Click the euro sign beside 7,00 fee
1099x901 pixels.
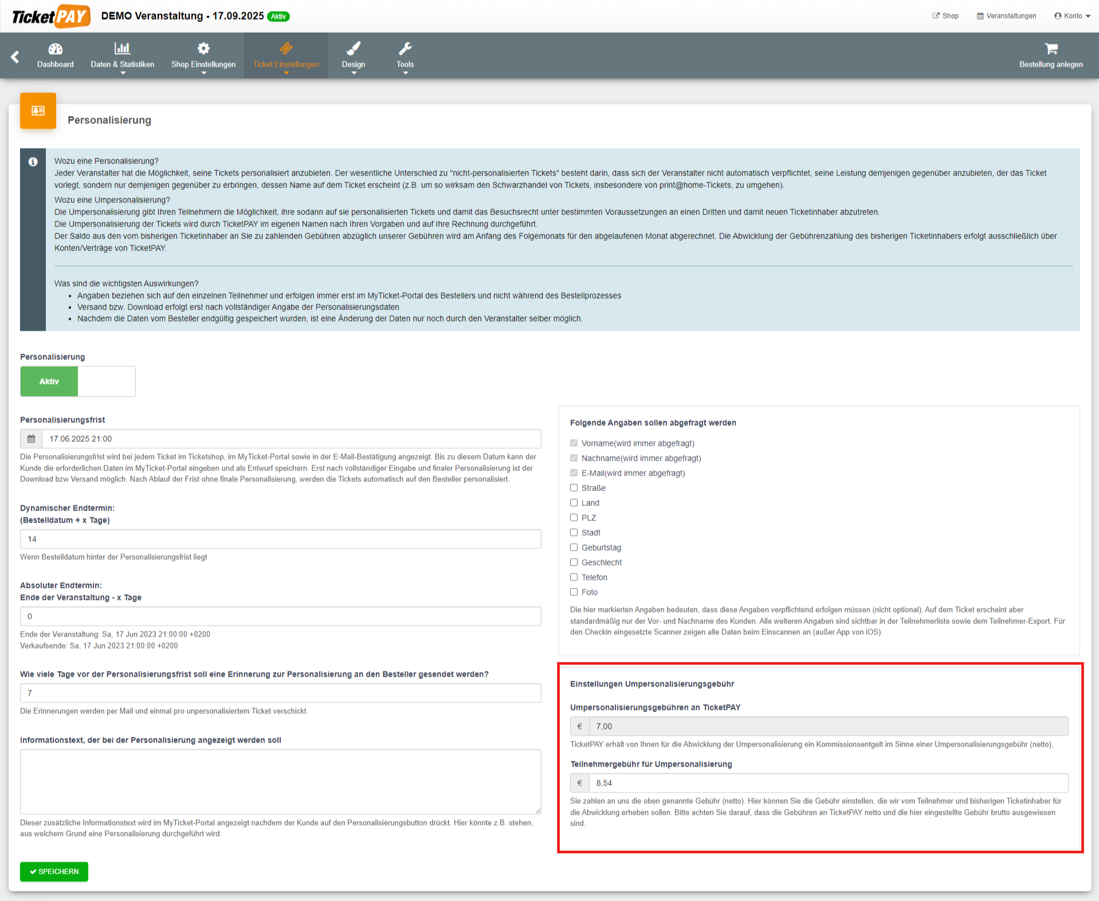(x=580, y=726)
